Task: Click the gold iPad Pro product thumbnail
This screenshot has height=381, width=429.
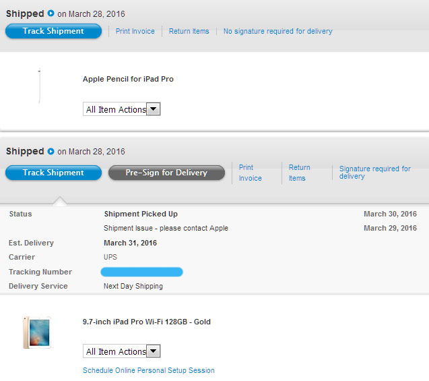Action: click(37, 332)
